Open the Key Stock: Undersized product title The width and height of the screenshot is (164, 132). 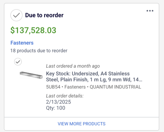[94, 76]
